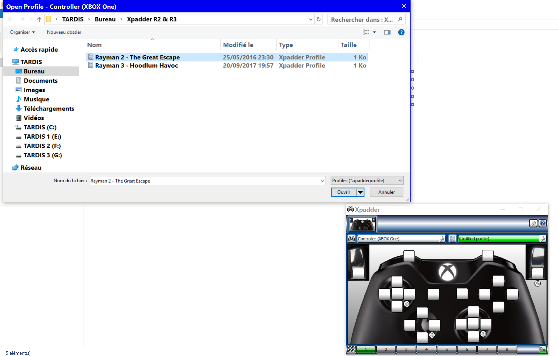559x356 pixels.
Task: Click the Ouvrir button
Action: pos(344,192)
